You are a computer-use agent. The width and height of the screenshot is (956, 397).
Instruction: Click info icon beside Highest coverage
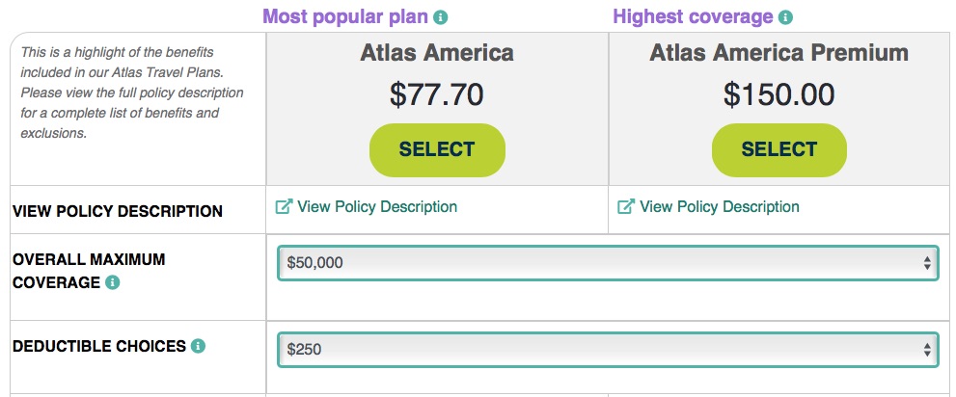pos(785,17)
